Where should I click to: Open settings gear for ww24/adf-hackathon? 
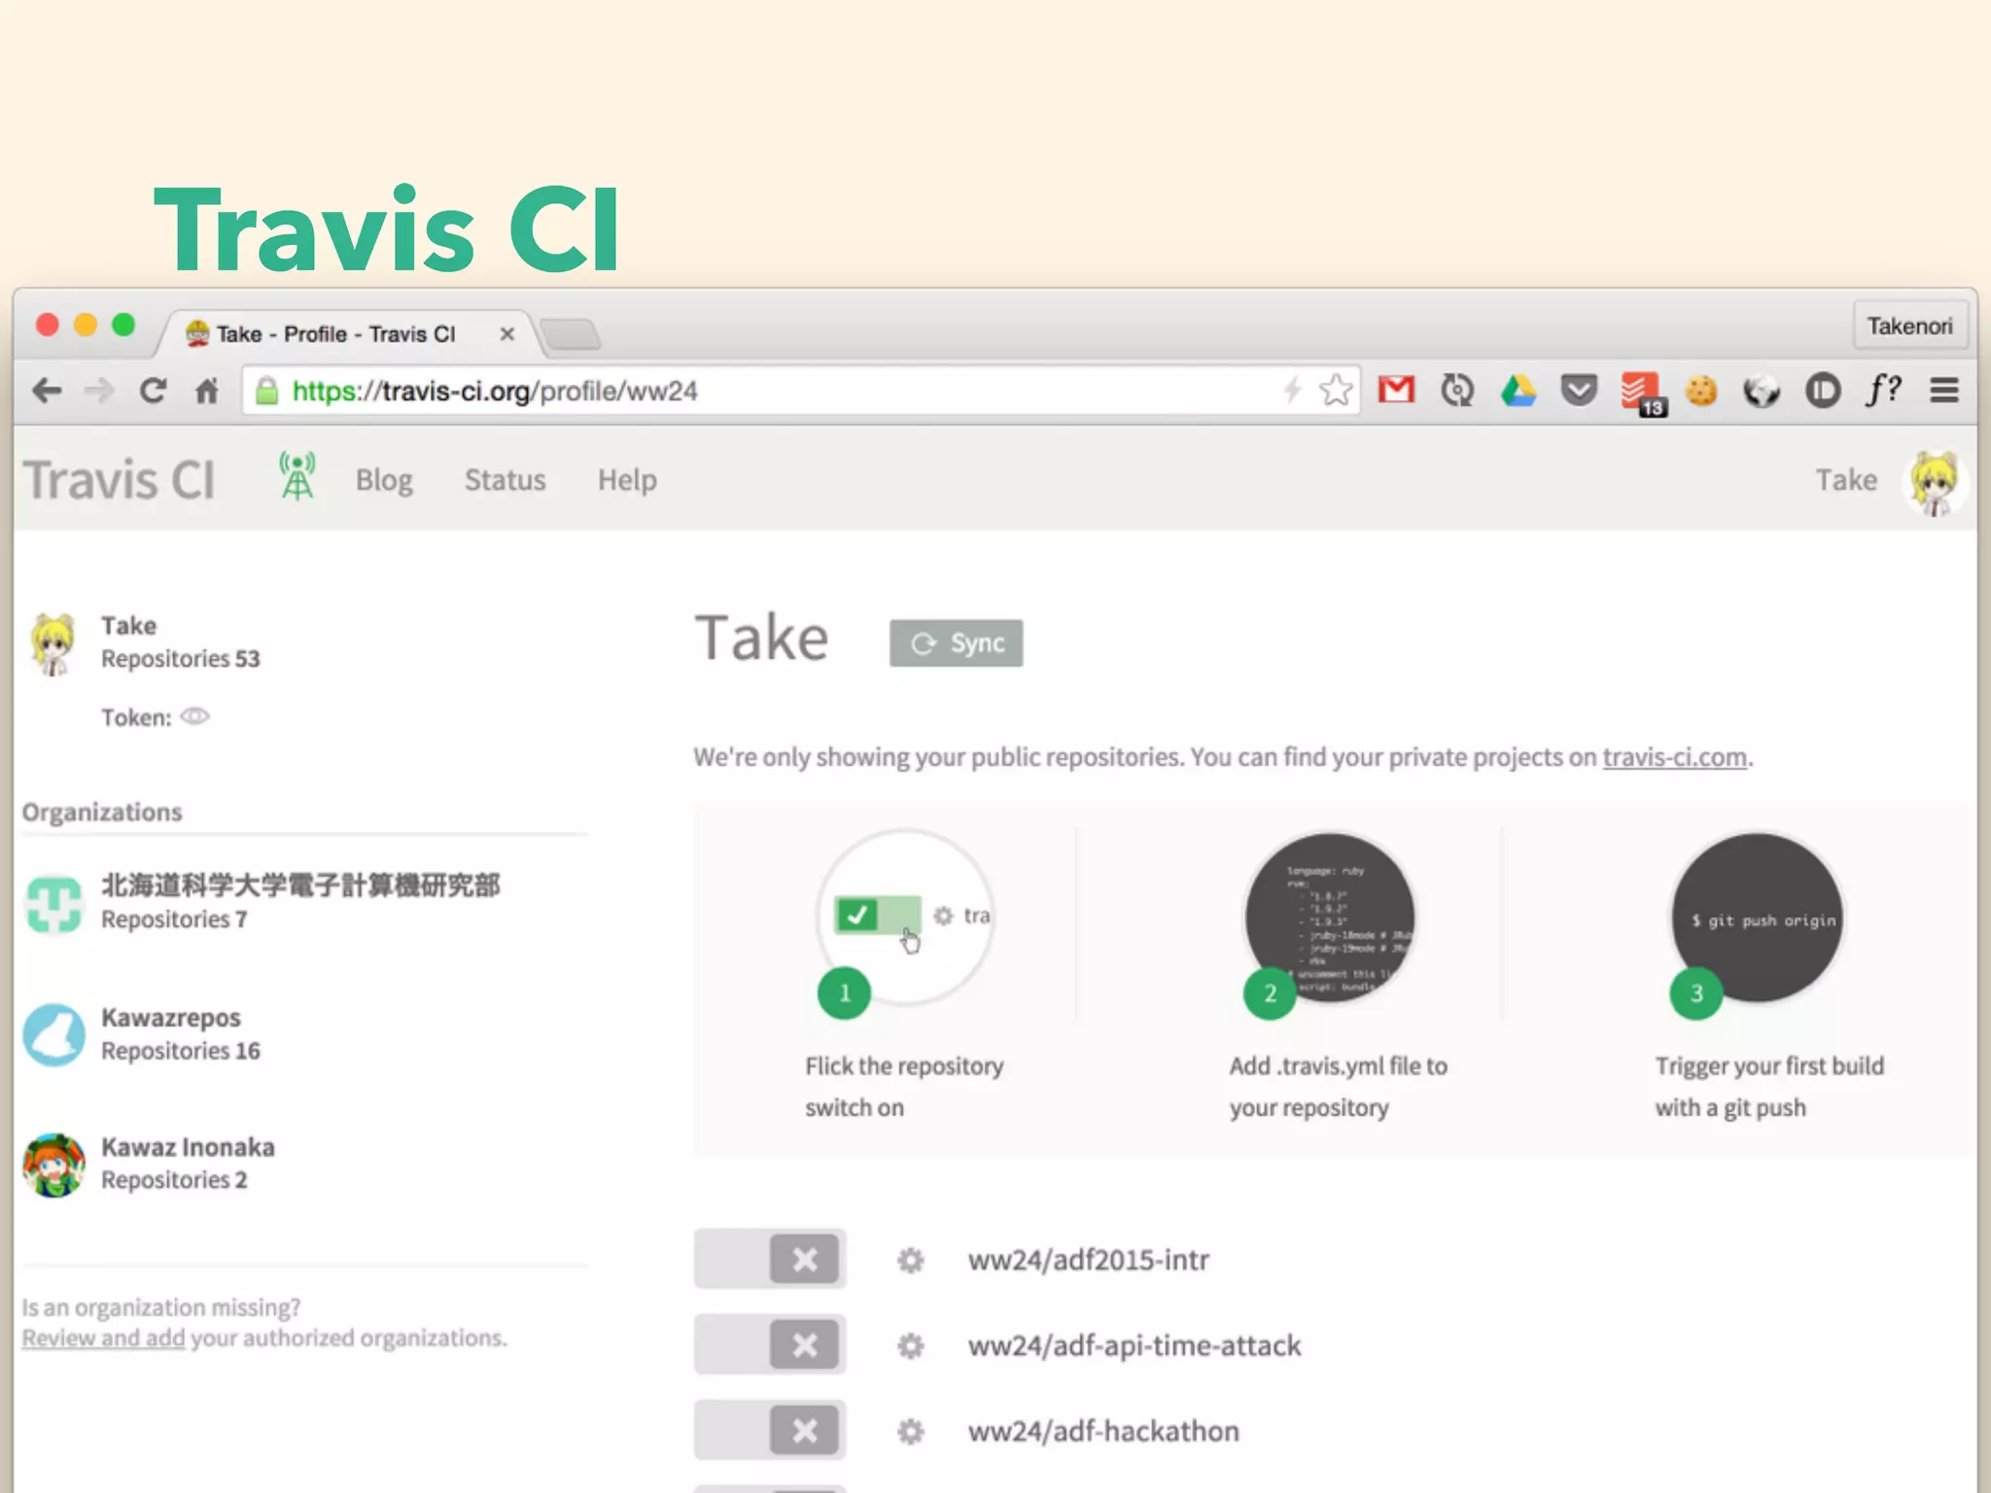(910, 1432)
